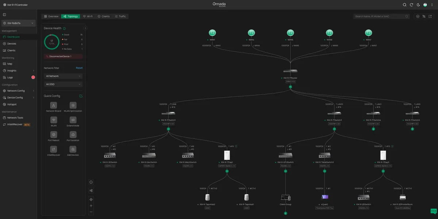Select the KM-R-2DSwitch device icon

[363, 197]
